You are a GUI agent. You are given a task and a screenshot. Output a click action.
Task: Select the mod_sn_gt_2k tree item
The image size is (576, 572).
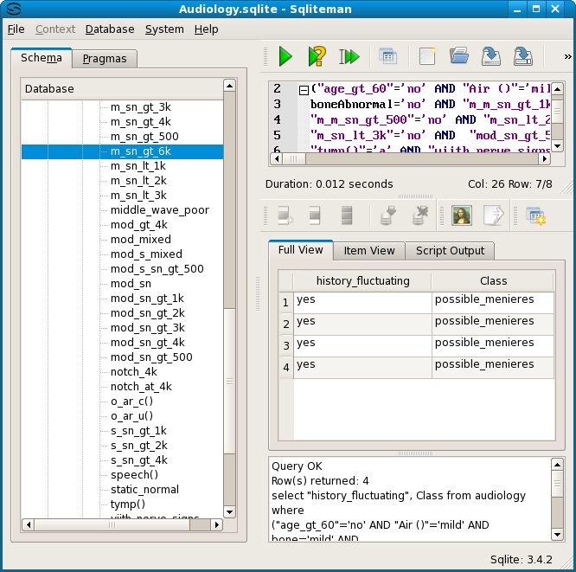point(147,312)
